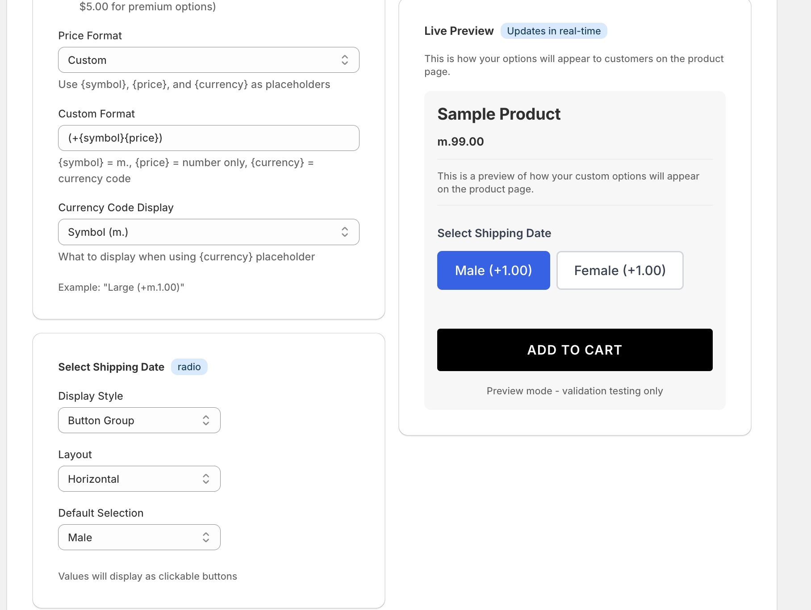The width and height of the screenshot is (811, 610).
Task: Open the Default Selection dropdown showing Male
Action: (139, 537)
